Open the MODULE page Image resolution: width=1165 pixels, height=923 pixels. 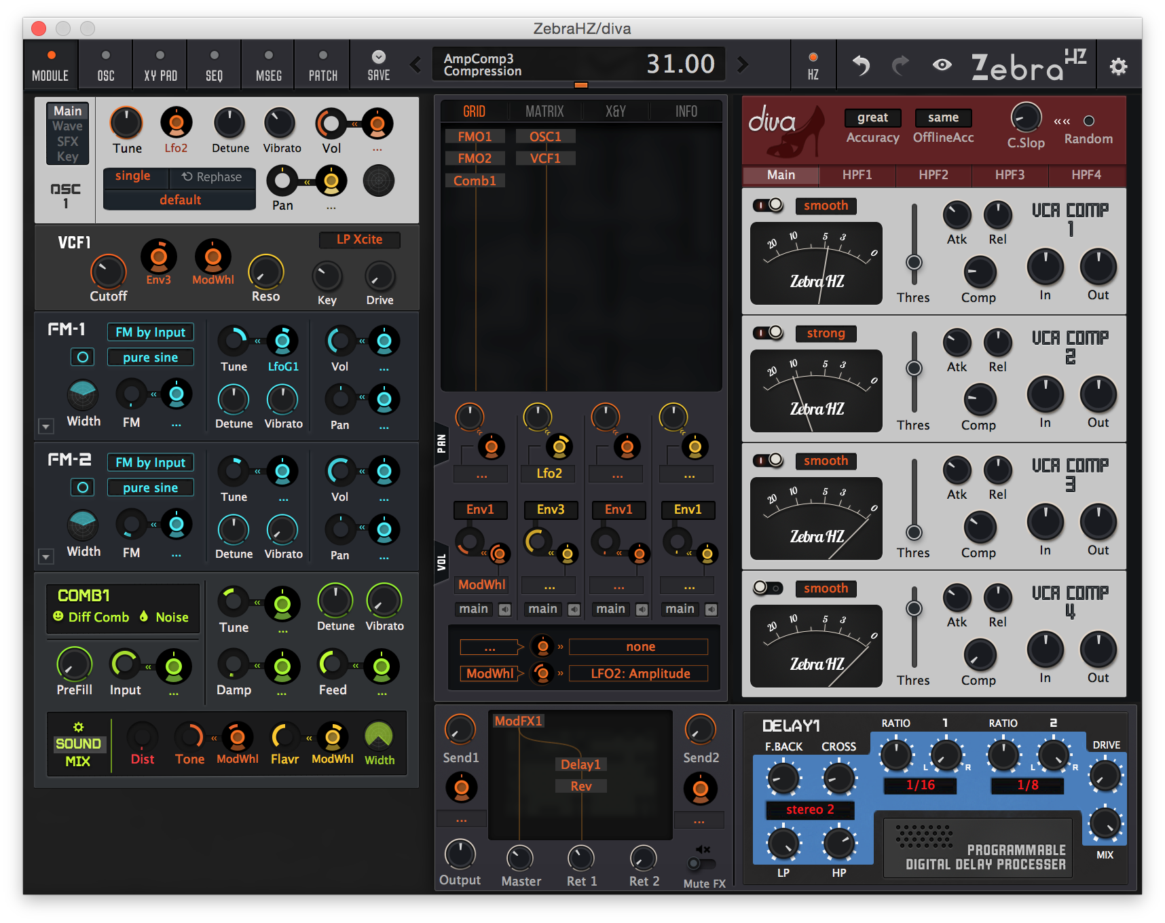(50, 65)
